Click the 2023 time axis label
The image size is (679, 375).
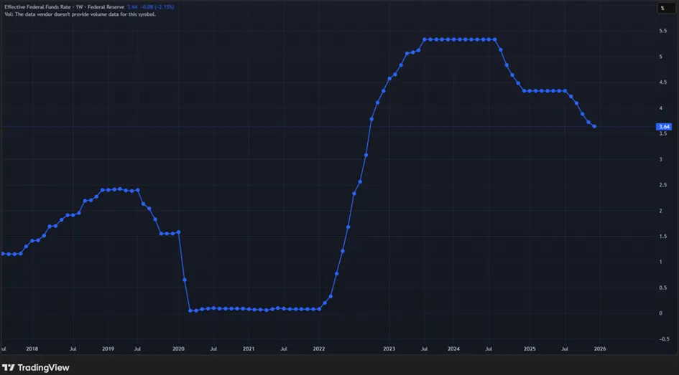click(x=389, y=348)
